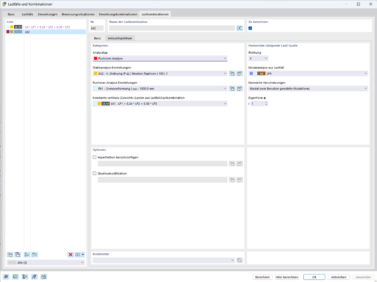The width and height of the screenshot is (377, 282).
Task: Open the Modalanalyse aus Lastfall LF4 dropdown
Action: coord(308,74)
